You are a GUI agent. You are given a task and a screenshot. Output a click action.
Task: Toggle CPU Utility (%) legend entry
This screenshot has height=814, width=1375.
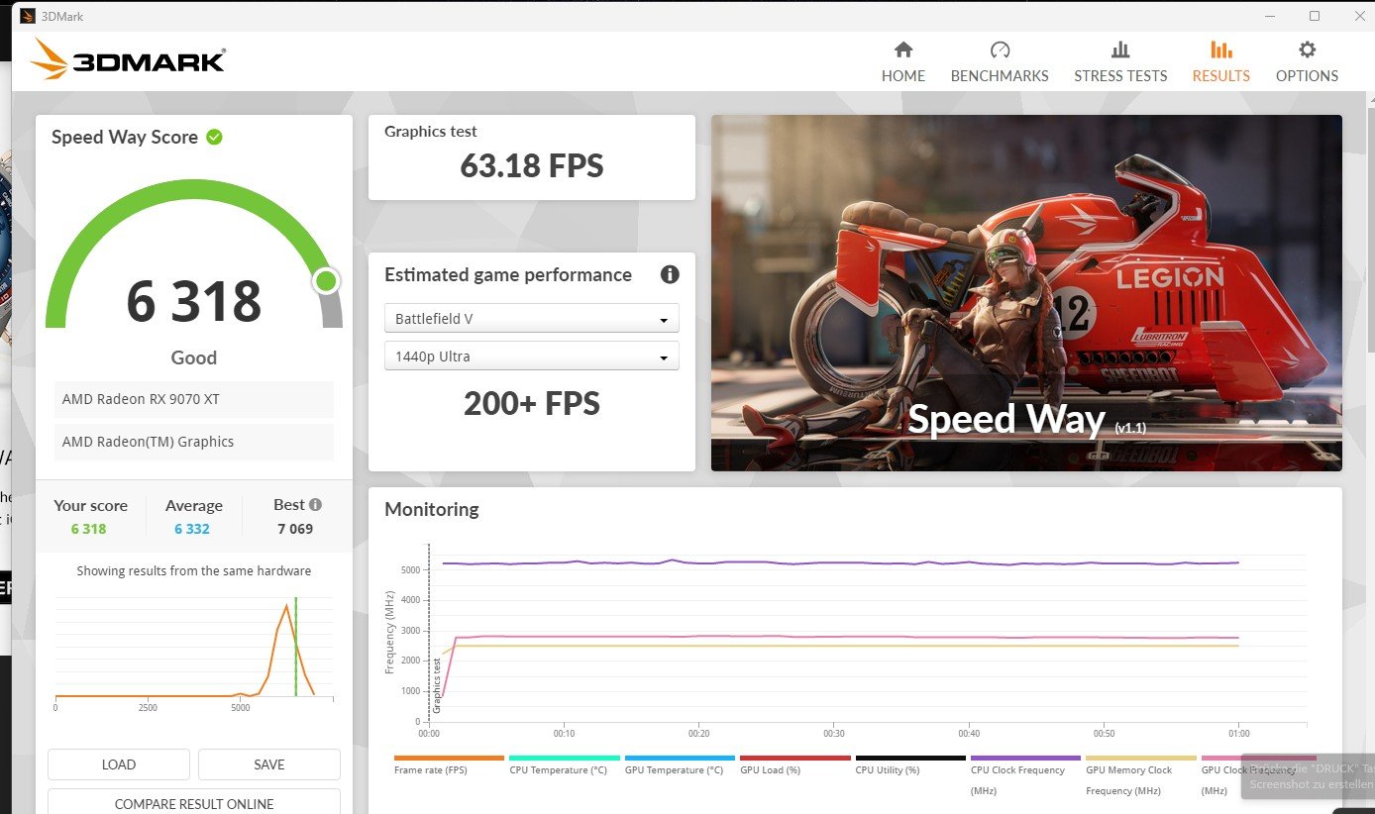[x=909, y=764]
